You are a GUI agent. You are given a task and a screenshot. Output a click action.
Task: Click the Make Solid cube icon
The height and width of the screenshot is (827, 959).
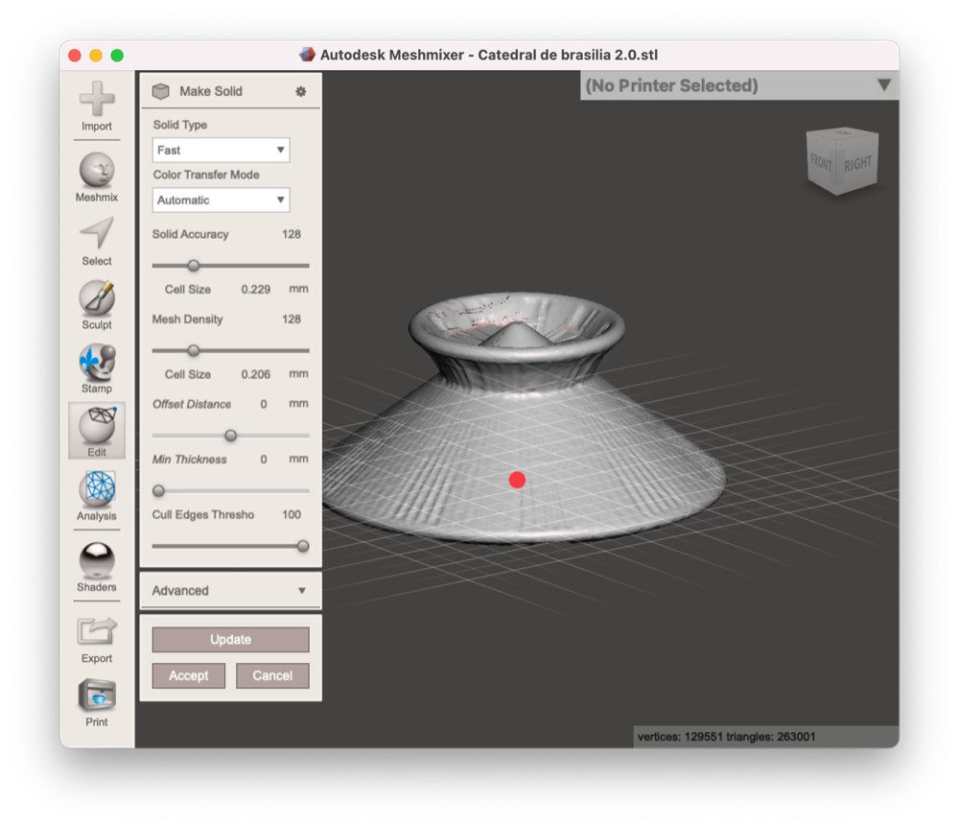point(161,91)
